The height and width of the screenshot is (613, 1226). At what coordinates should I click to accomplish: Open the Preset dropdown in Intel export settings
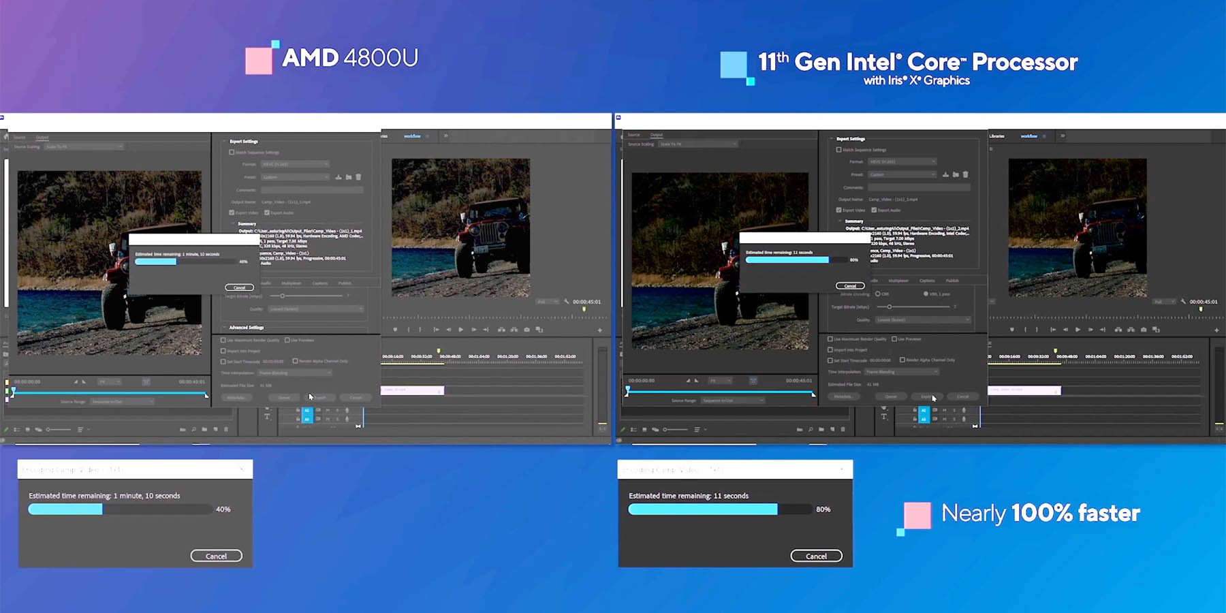(x=902, y=174)
